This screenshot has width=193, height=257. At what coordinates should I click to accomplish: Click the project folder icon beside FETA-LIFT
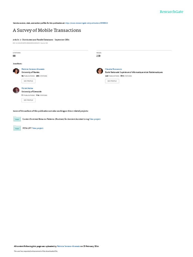click(17, 128)
